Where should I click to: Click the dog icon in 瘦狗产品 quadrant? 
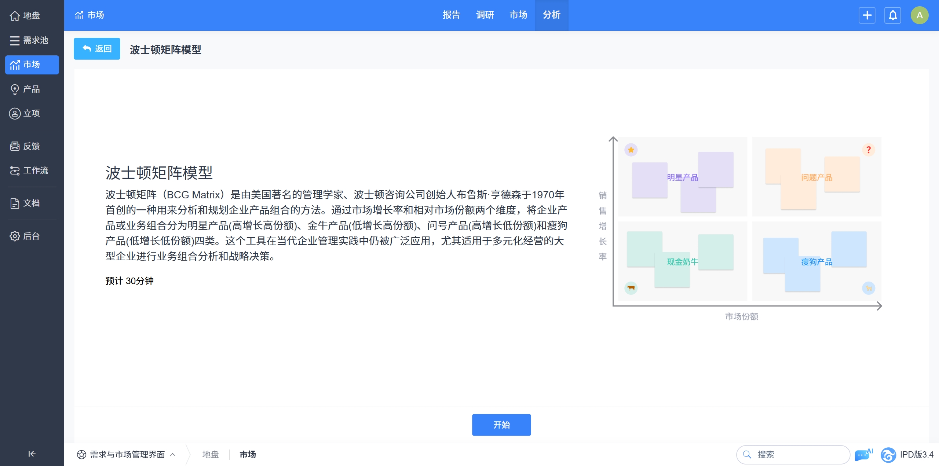[x=868, y=288]
